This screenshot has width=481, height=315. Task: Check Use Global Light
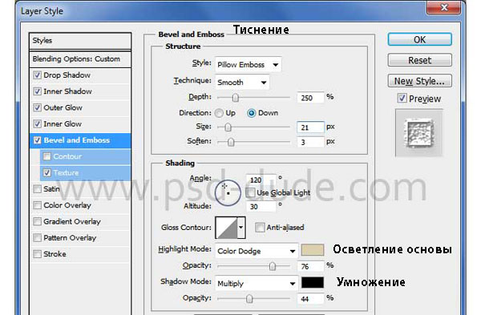tap(251, 192)
